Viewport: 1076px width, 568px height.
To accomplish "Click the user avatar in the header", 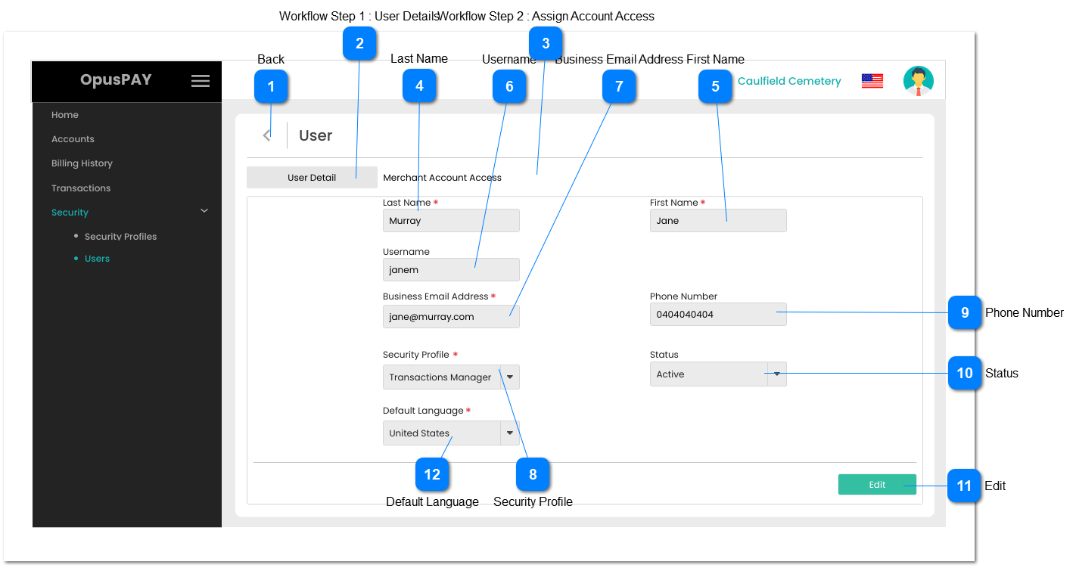I will point(918,79).
